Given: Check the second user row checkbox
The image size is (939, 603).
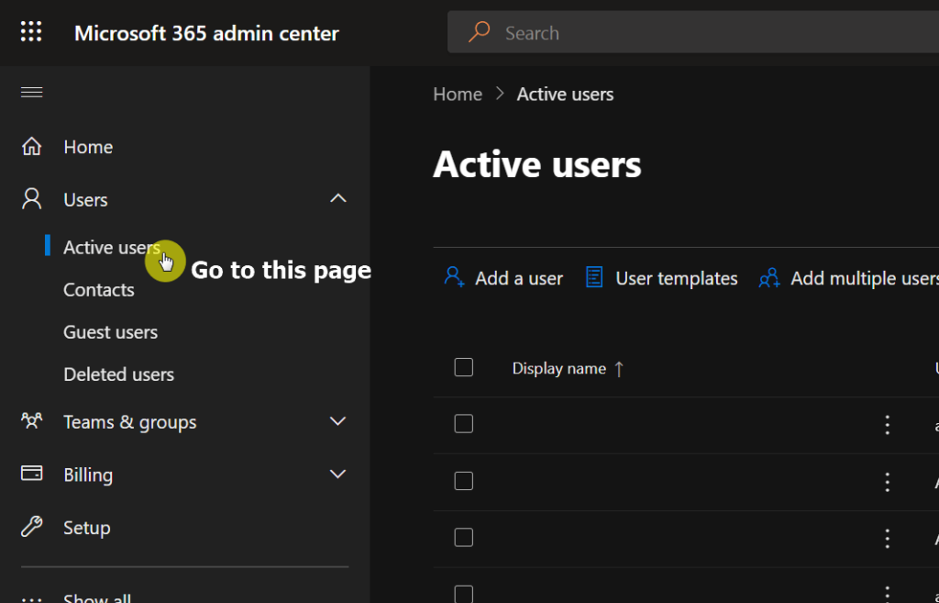Looking at the screenshot, I should [463, 481].
